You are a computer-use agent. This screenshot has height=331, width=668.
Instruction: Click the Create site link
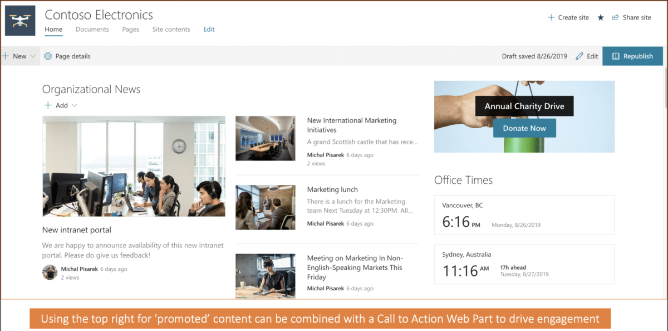click(x=573, y=17)
